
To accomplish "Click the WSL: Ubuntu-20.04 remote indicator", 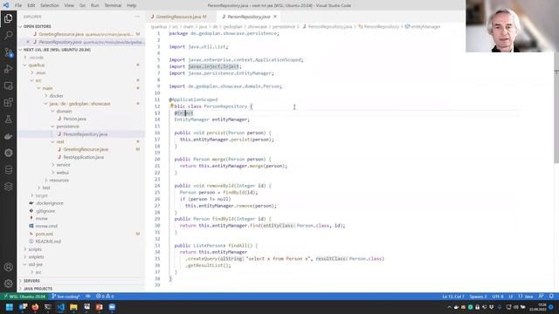I will (24, 297).
